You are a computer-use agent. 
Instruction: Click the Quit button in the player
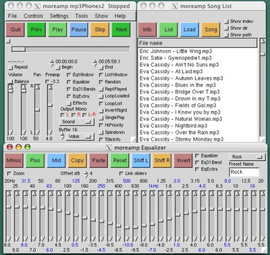tap(15, 30)
